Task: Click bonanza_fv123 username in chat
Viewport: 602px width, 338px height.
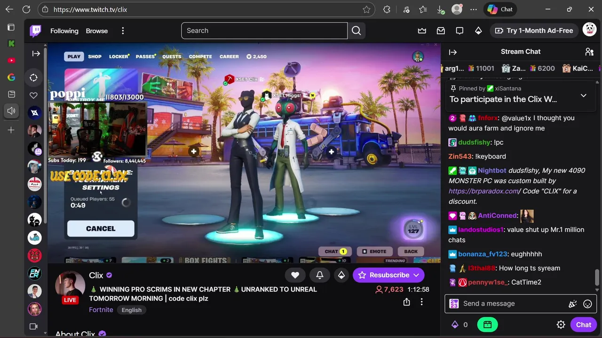Action: [483, 254]
